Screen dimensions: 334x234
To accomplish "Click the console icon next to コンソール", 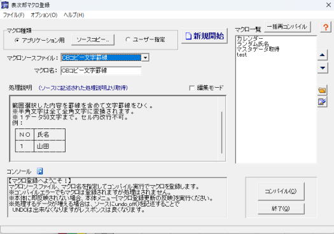I will [x=39, y=171].
